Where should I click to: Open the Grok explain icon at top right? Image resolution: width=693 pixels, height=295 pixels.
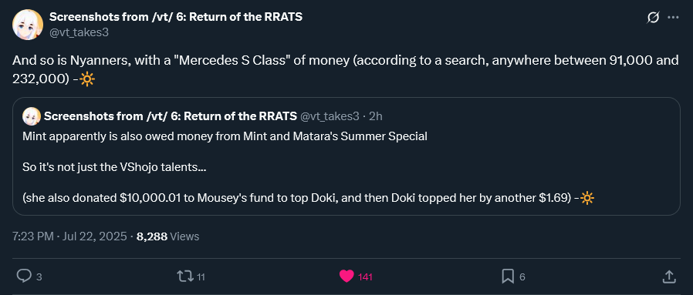(653, 18)
